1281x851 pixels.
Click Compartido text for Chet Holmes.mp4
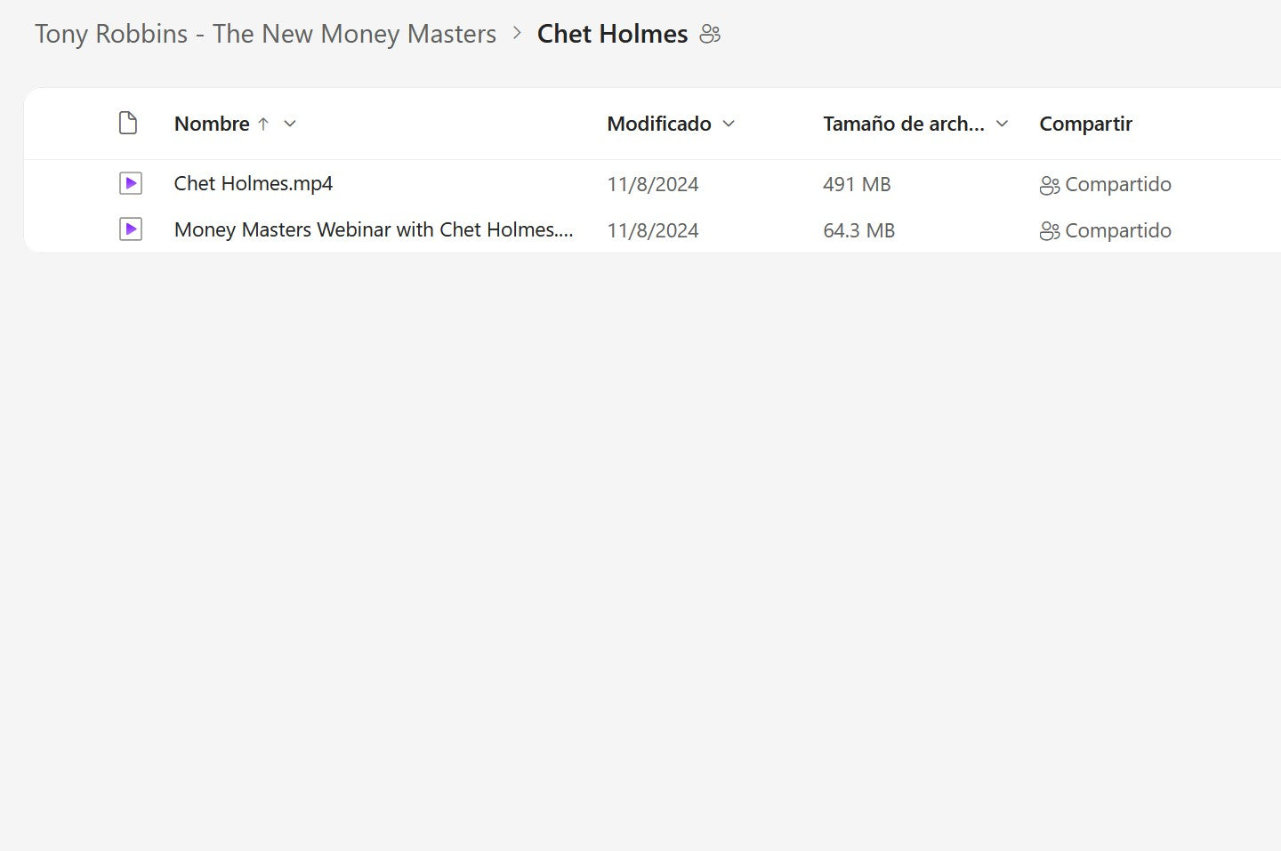pos(1117,184)
